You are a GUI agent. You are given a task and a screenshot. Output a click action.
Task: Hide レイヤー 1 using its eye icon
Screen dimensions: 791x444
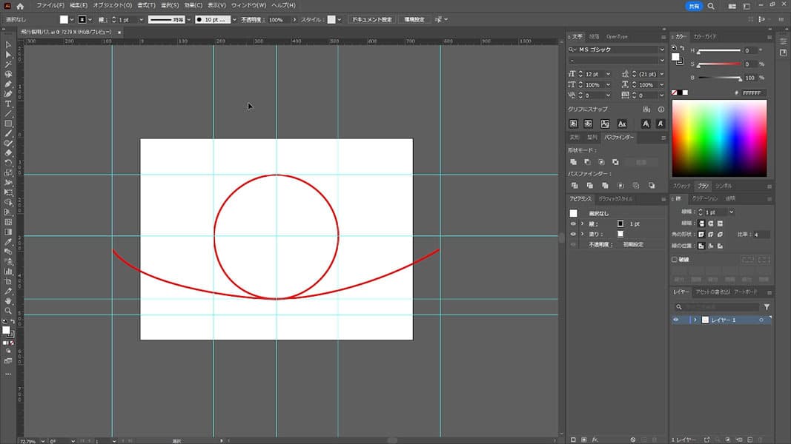675,320
